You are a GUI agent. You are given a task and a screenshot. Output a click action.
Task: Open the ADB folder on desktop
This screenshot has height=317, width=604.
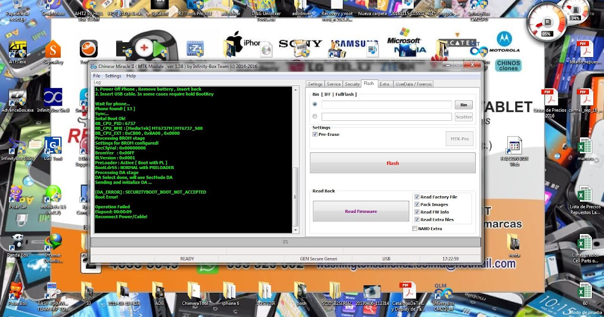pos(159,293)
